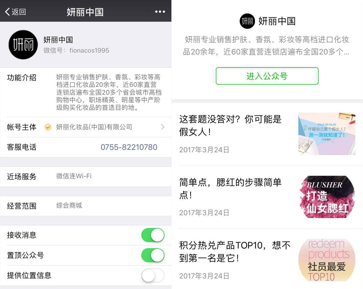Viewport: 363px width, 289px height.
Task: Disable the 置顶公众号 switch
Action: pos(153,255)
